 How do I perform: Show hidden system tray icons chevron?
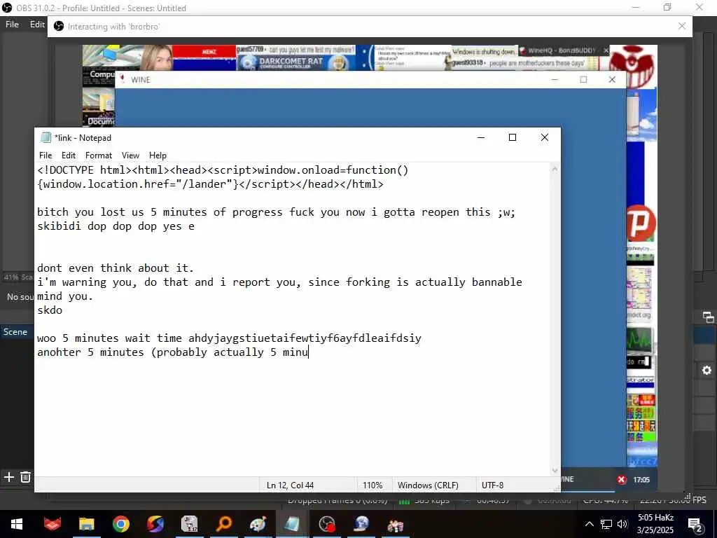pos(590,524)
